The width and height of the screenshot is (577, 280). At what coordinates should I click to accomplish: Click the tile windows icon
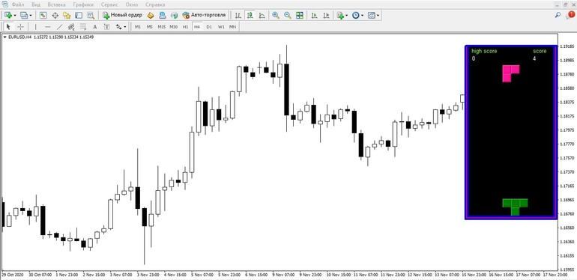click(x=300, y=15)
